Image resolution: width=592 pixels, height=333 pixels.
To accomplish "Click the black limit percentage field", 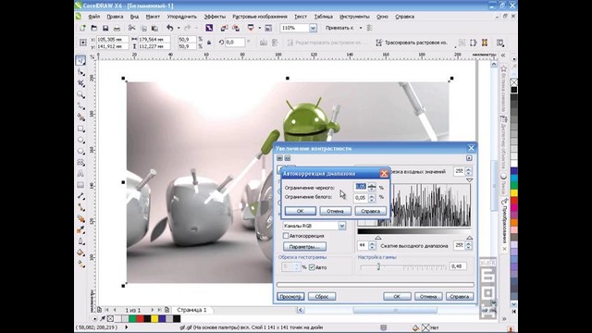I will pos(361,187).
